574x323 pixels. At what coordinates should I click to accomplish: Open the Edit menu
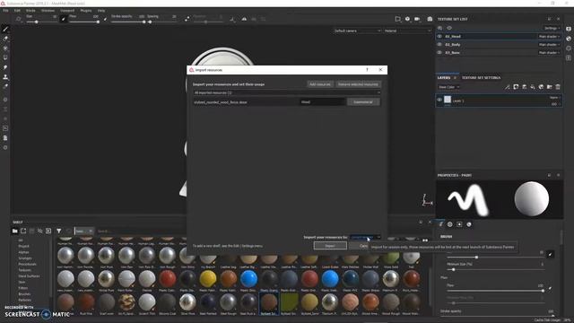tap(17, 11)
